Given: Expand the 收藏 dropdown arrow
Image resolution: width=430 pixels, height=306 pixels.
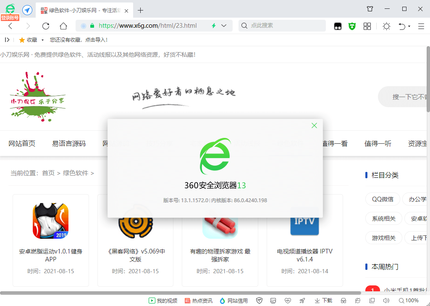Looking at the screenshot, I should coord(42,40).
